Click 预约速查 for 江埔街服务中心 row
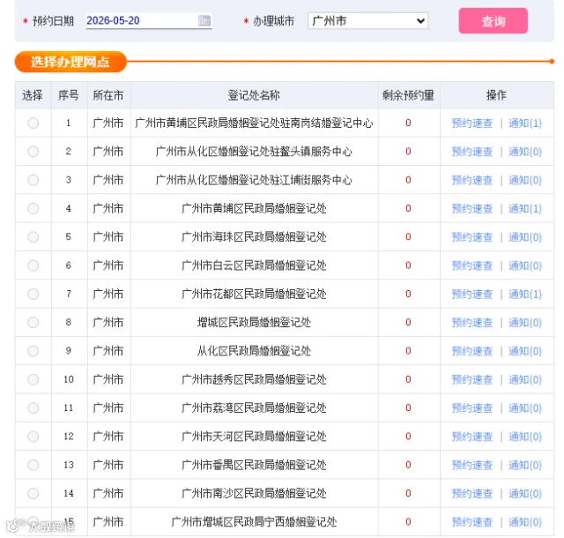The image size is (564, 538). (472, 180)
